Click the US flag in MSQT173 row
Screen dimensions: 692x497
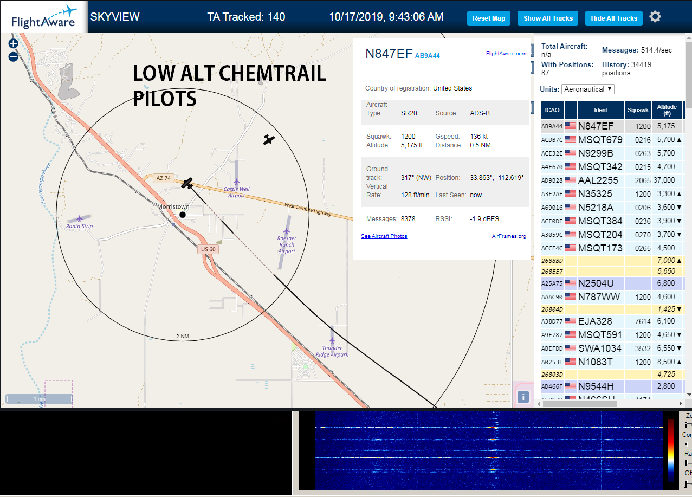[571, 248]
